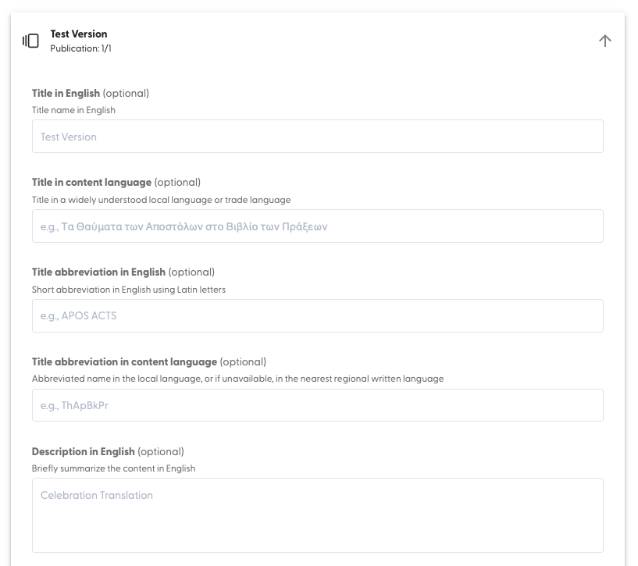Click the 'Title name in English' helper text

(73, 110)
